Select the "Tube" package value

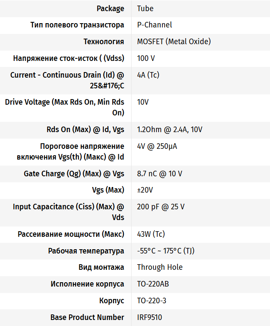click(145, 9)
